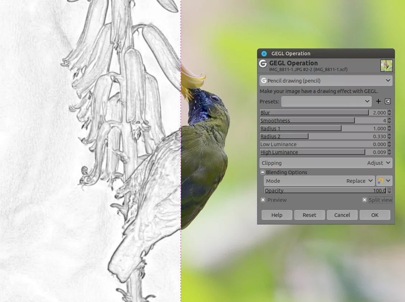Collapse the Blending Options section
Screen dimensions: 405x302
(262, 172)
